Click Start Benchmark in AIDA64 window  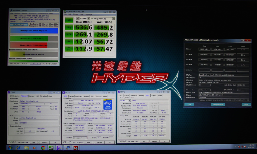pyautogui.click(x=217, y=104)
